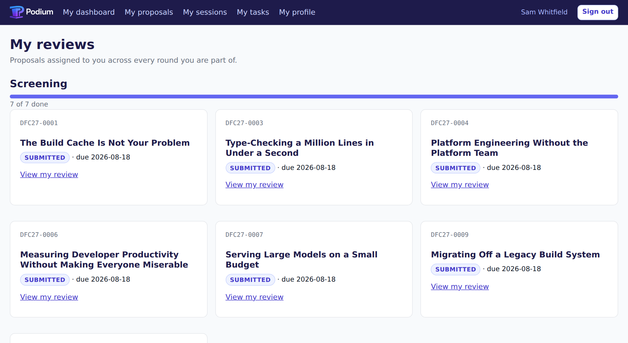Screen dimensions: 628x343
Task: Click the proposal ID DFC27-0004
Action: (x=450, y=123)
